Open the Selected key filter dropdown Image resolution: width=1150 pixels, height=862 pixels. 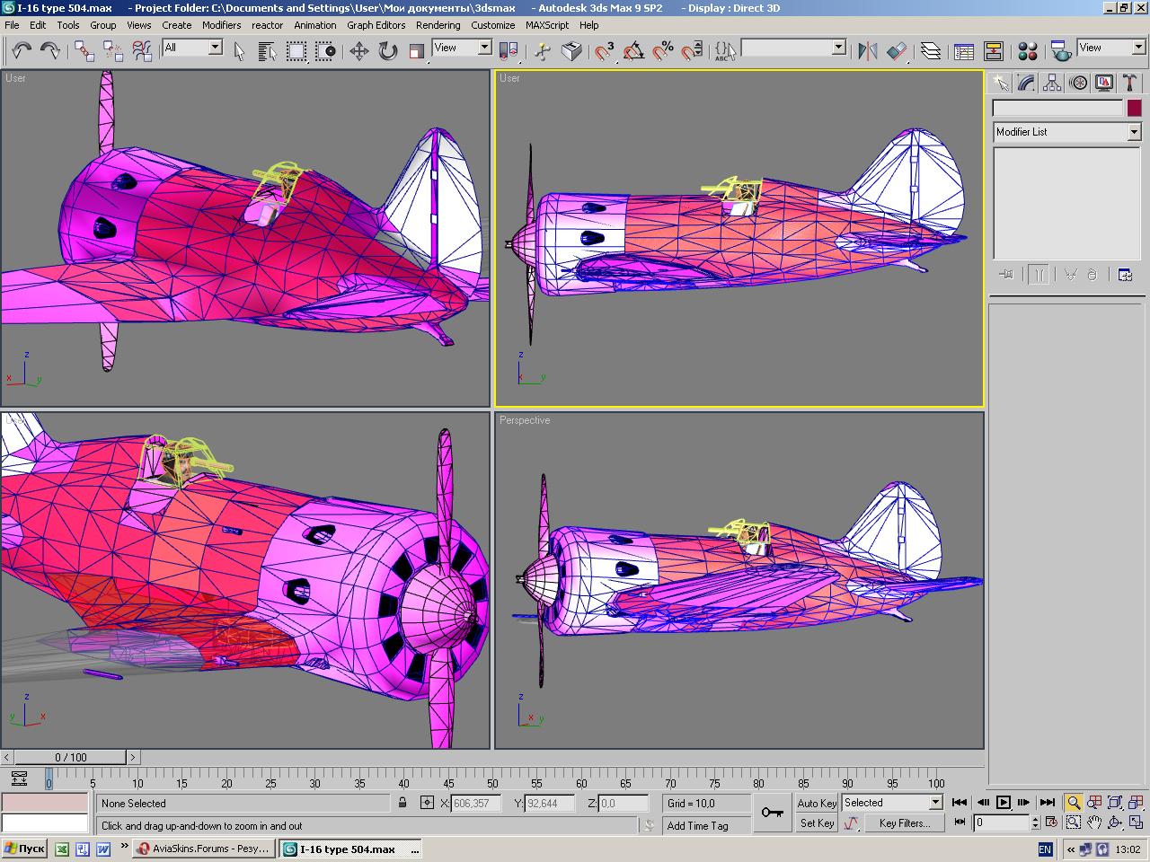click(935, 803)
